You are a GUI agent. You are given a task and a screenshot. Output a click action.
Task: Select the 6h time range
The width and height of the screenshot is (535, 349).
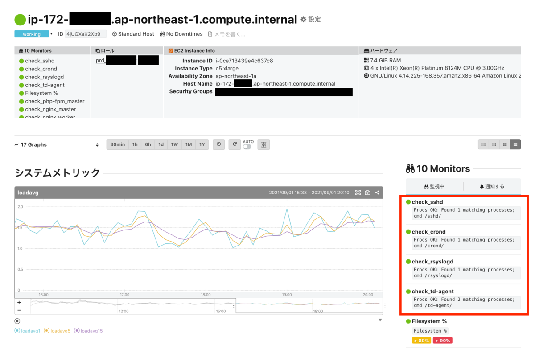[148, 144]
